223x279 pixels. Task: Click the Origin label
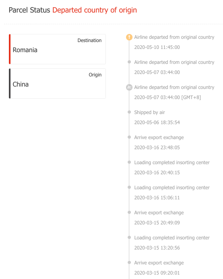95,75
